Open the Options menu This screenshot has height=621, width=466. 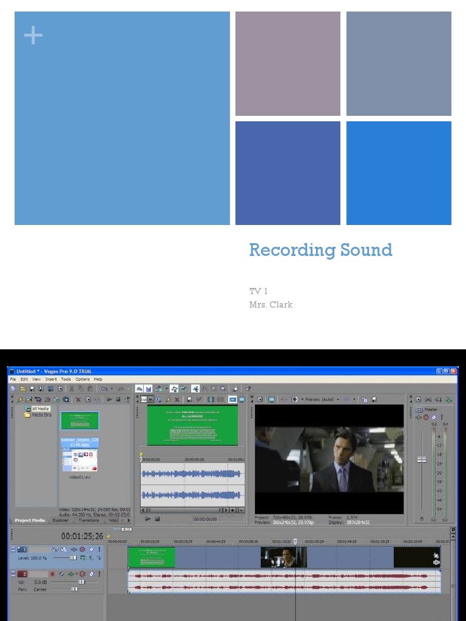tap(83, 379)
